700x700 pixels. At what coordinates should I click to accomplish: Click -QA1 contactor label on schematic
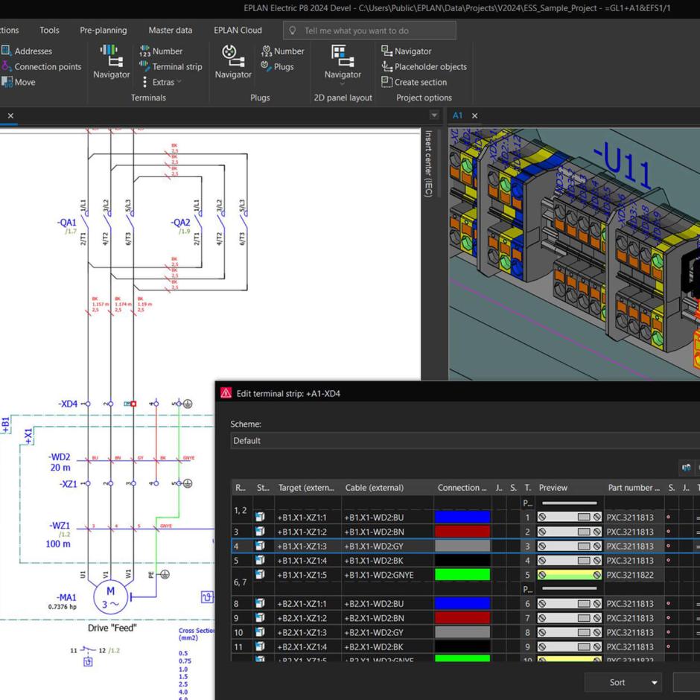66,223
